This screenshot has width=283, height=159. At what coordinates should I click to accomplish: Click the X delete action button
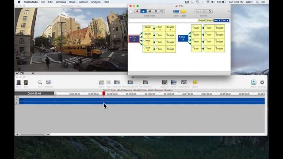(203, 11)
